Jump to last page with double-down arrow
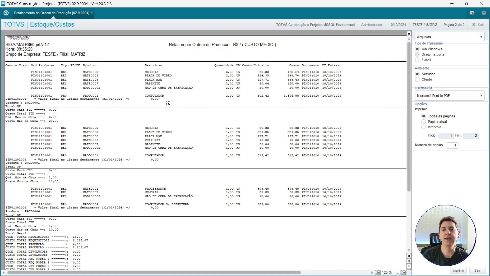Screen dimensions: 490x276 click(409, 267)
